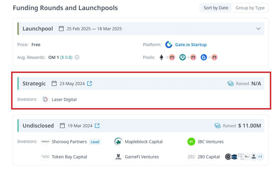This screenshot has height=171, width=276.
Task: Click the Laser Digital logo
Action: pos(45,100)
